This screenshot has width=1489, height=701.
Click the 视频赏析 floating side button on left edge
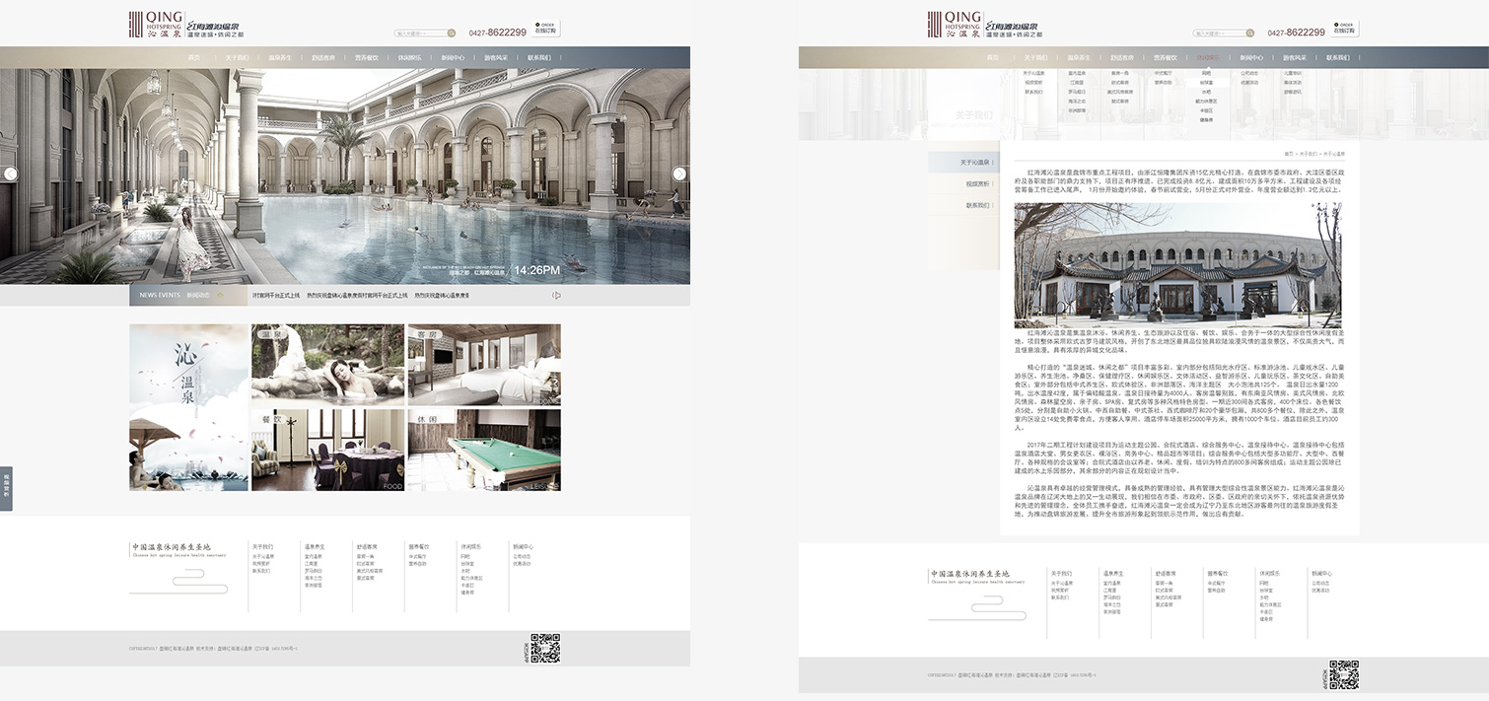[x=6, y=488]
